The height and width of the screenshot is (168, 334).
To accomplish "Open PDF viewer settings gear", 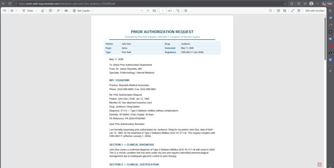I will pyautogui.click(x=299, y=11).
